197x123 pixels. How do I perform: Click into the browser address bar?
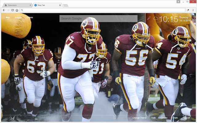click(x=103, y=10)
